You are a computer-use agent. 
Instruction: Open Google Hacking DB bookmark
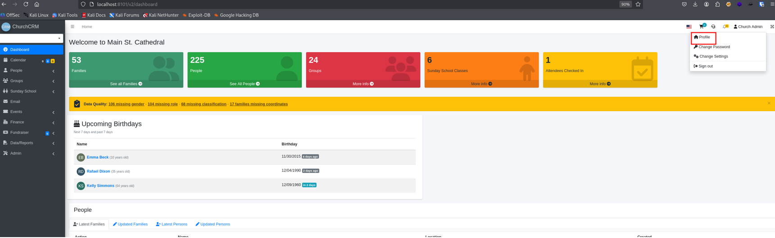click(x=236, y=15)
